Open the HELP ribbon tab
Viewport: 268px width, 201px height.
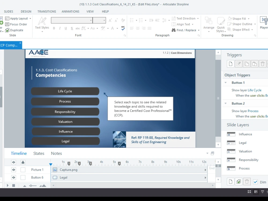pos(105,12)
